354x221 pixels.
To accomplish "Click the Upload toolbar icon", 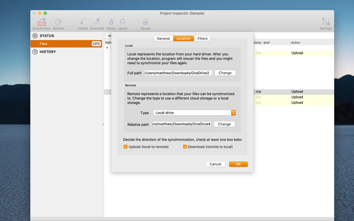I will [x=83, y=22].
